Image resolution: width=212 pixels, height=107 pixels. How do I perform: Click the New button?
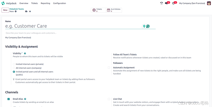(5, 10)
